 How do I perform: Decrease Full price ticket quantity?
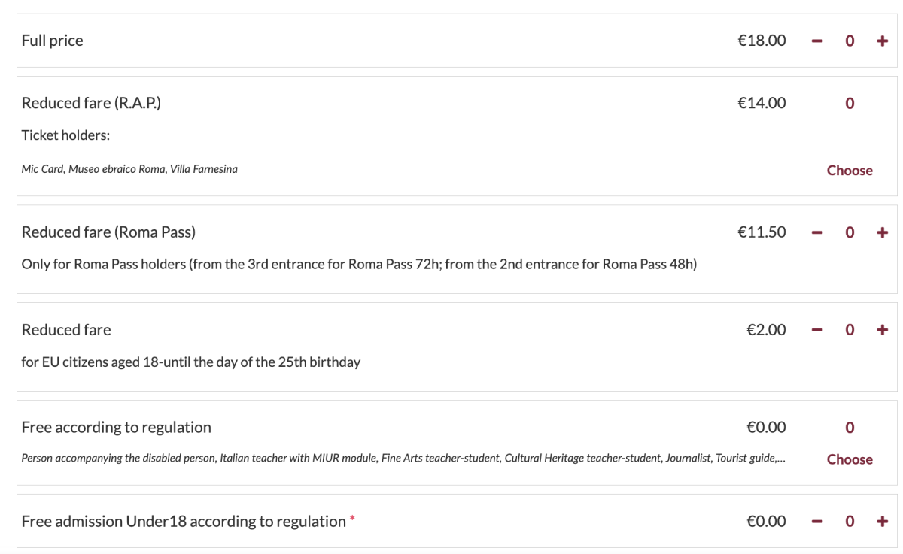click(817, 41)
